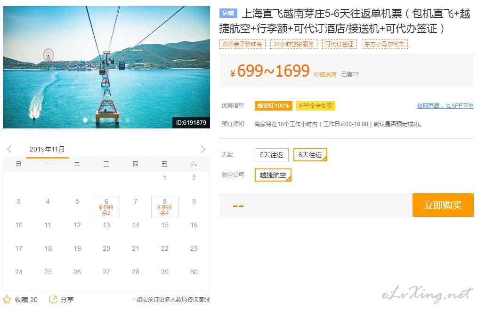Click the share icon

tap(53, 299)
